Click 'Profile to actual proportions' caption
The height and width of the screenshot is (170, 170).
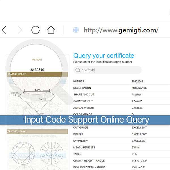[x=38, y=136]
